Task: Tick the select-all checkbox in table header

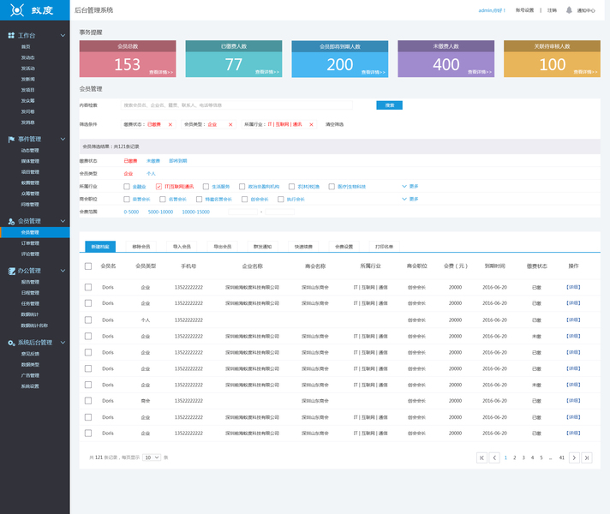Action: click(x=88, y=266)
